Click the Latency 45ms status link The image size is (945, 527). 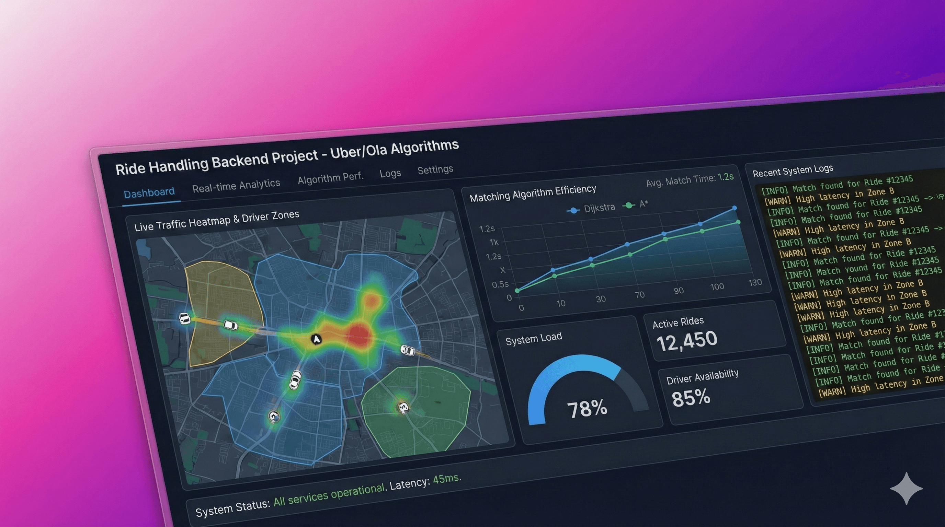click(x=446, y=479)
